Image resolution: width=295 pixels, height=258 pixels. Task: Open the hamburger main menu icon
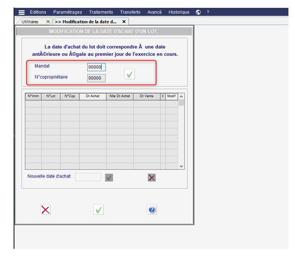[x=21, y=12]
